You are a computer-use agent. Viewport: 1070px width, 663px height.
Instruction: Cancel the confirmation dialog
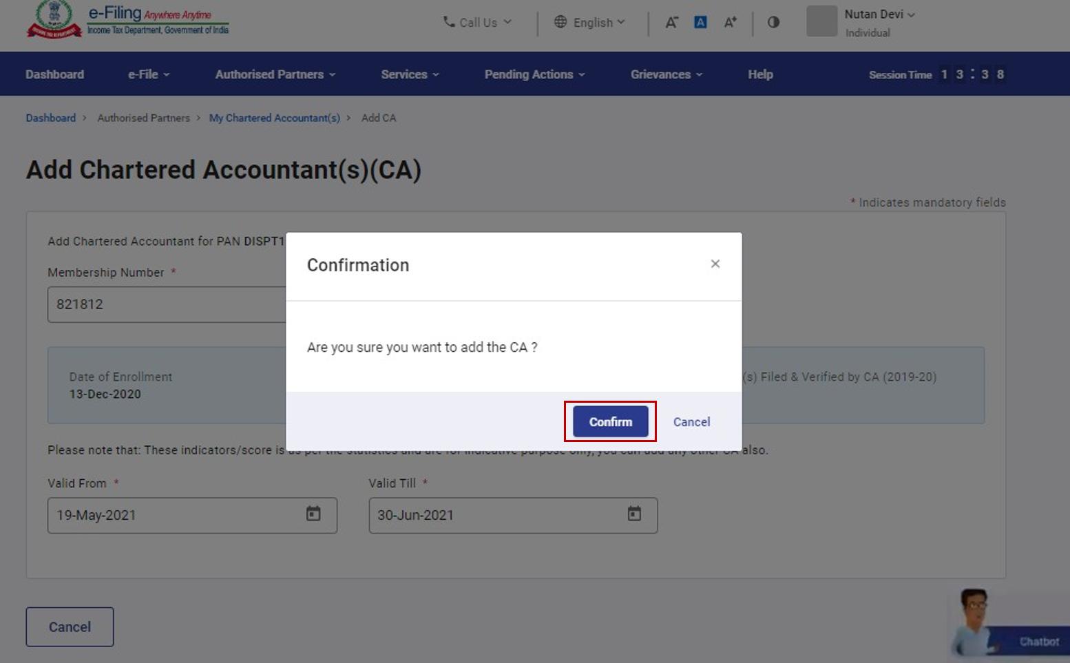691,422
